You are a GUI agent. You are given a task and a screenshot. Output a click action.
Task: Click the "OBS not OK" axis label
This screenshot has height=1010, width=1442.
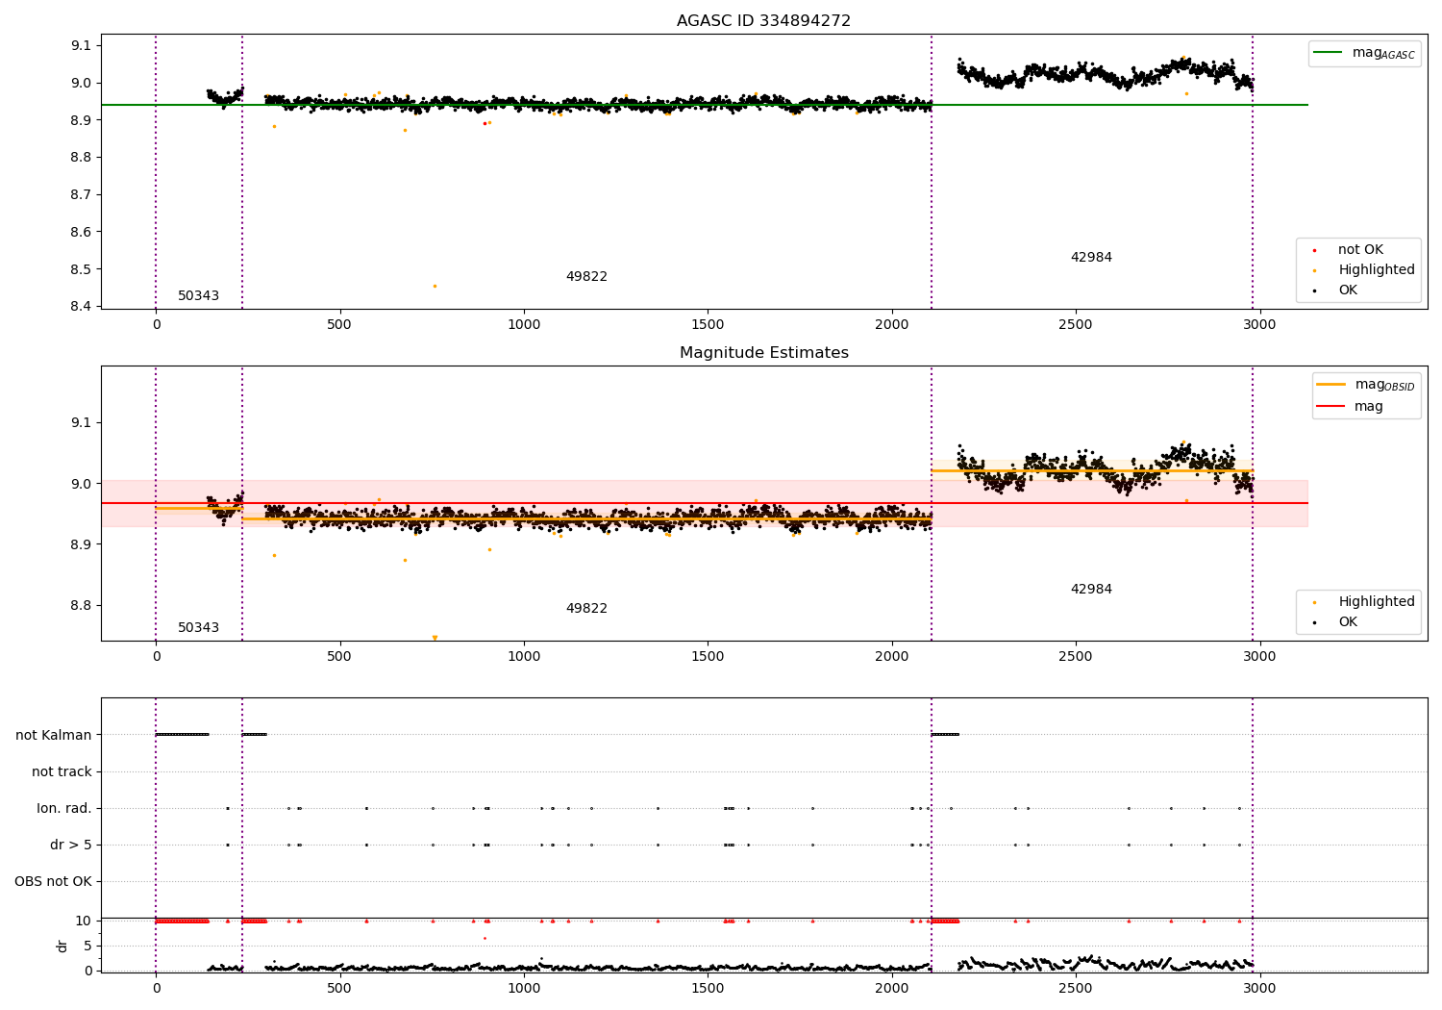[x=53, y=882]
